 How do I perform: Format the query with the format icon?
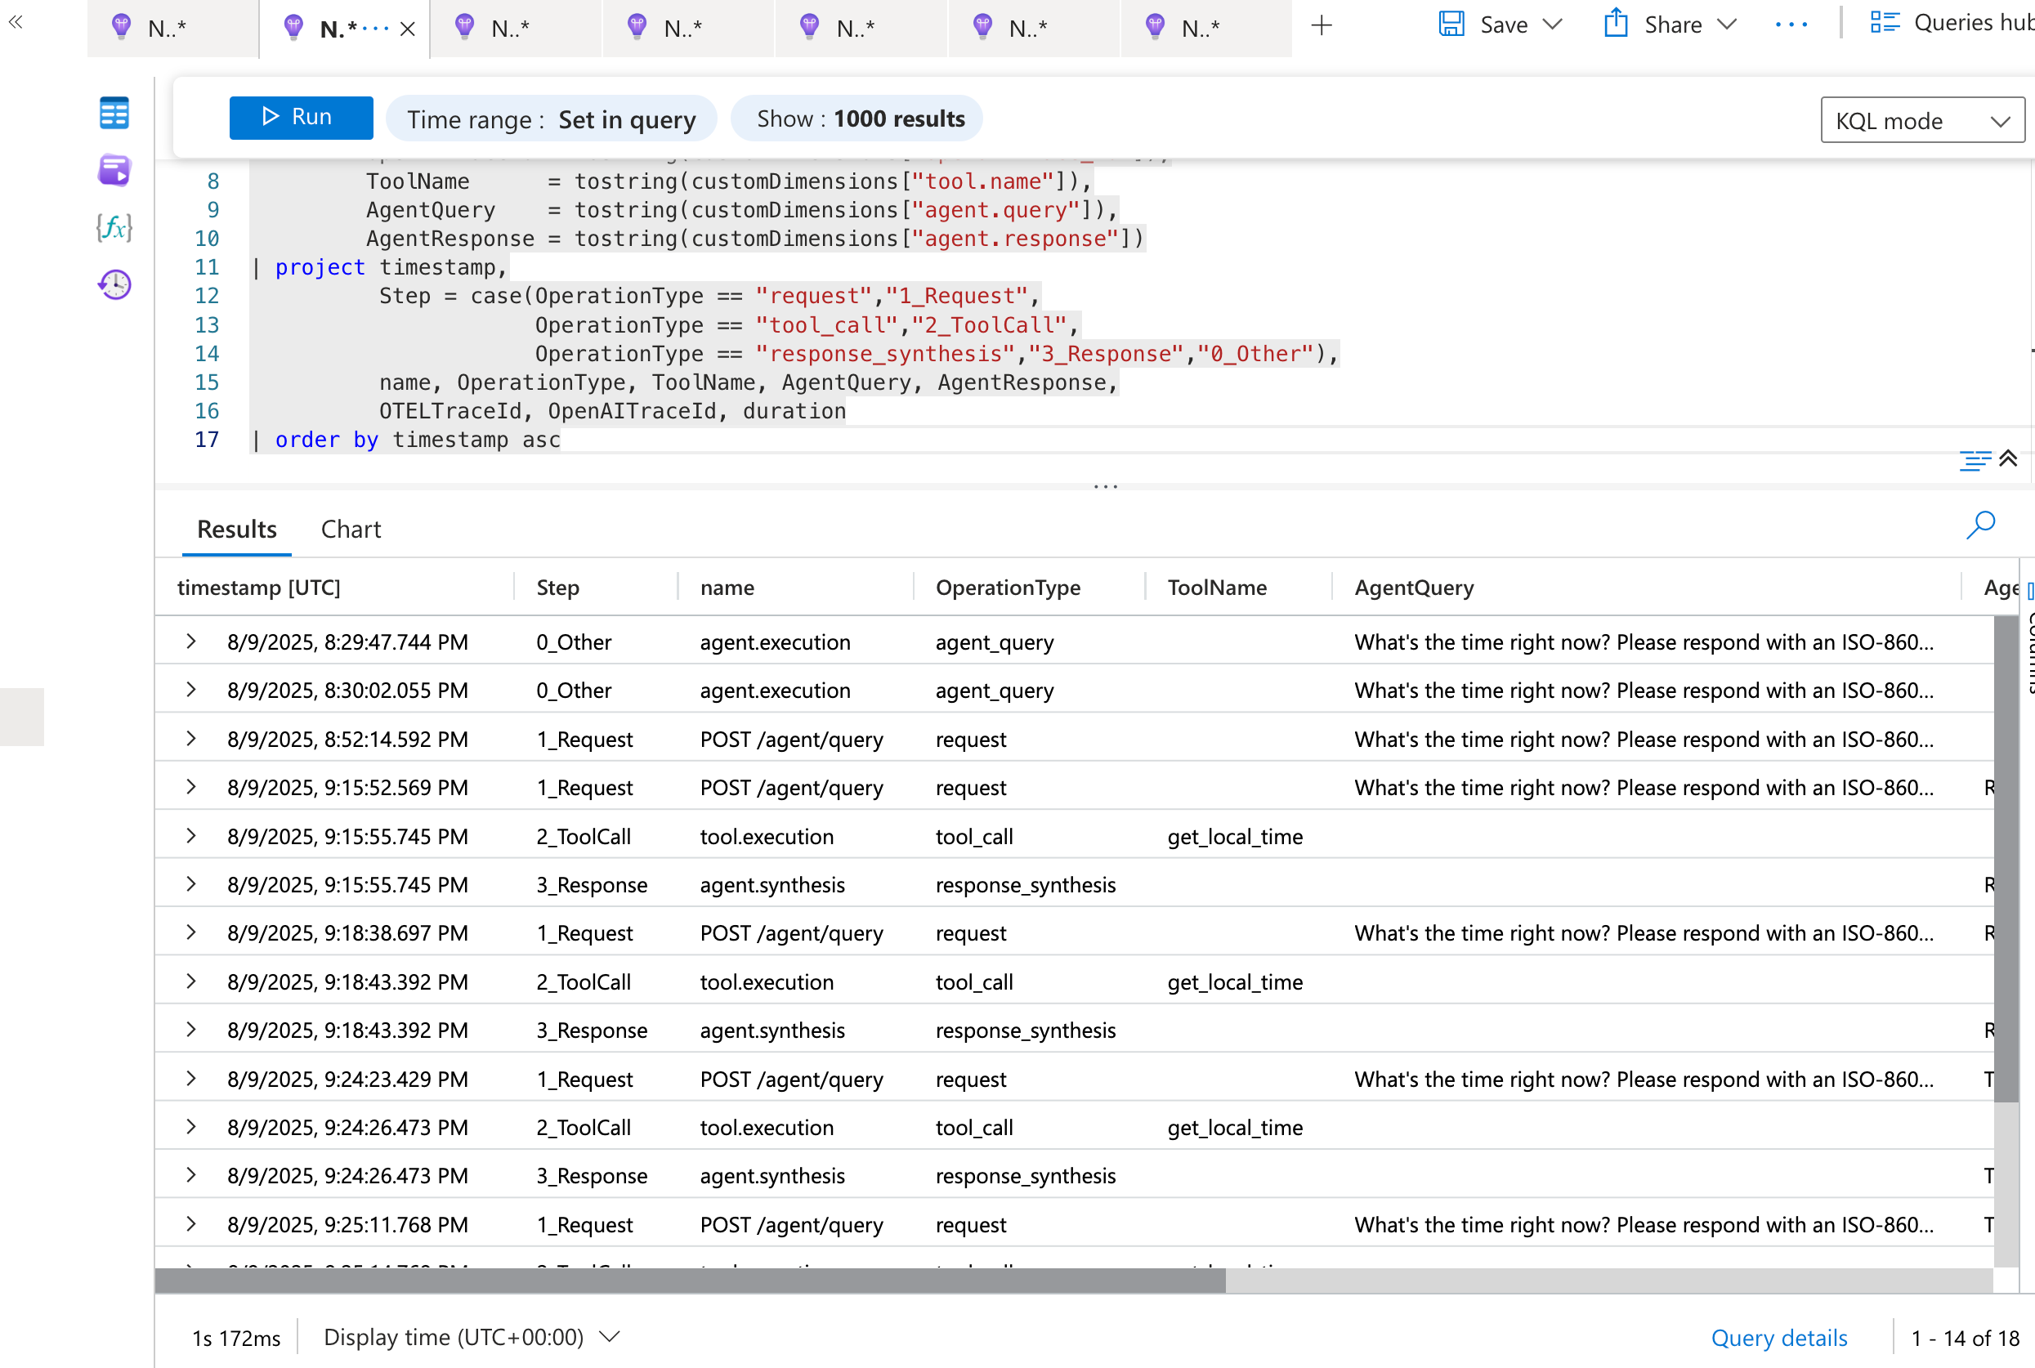[1975, 460]
